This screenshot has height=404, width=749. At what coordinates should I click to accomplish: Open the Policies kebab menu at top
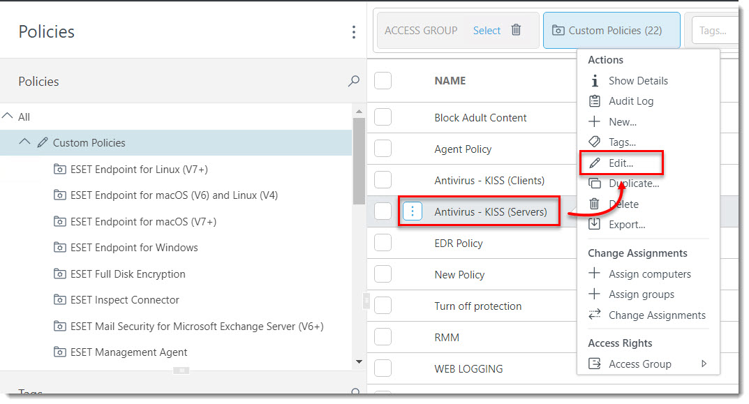353,32
